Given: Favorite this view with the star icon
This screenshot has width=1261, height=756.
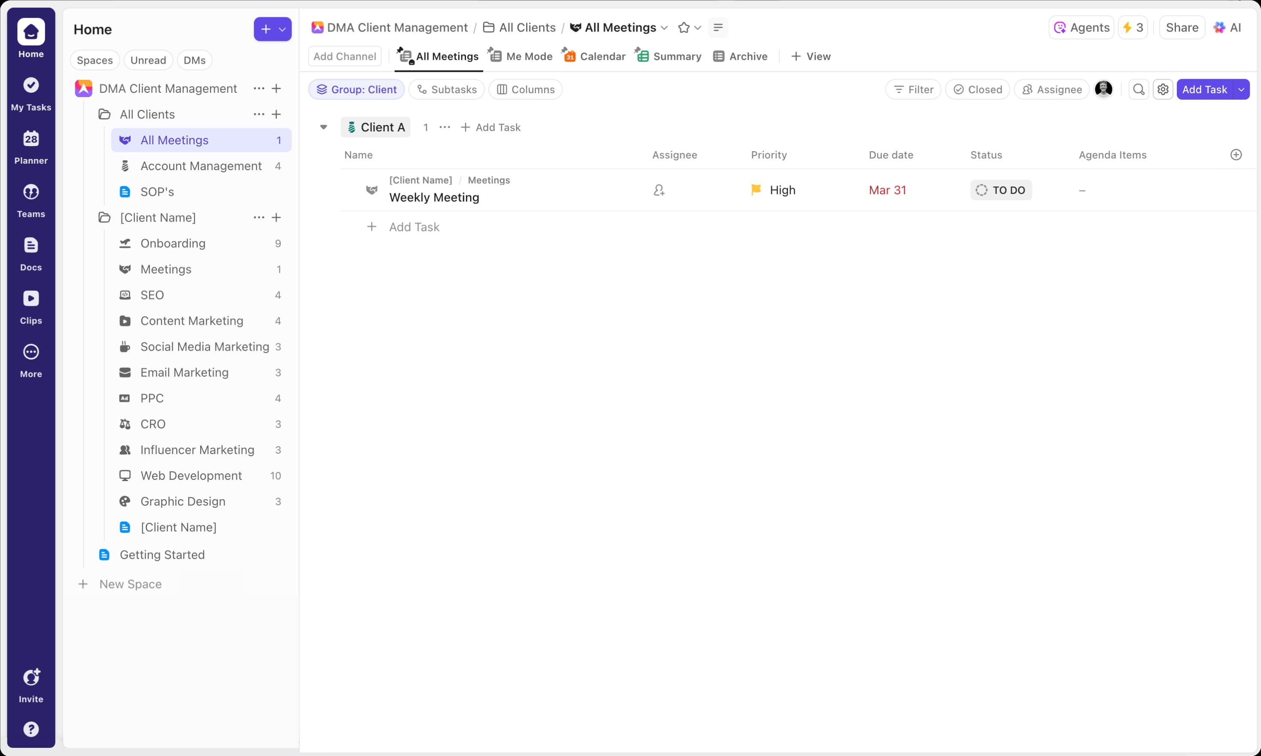Looking at the screenshot, I should click(683, 27).
